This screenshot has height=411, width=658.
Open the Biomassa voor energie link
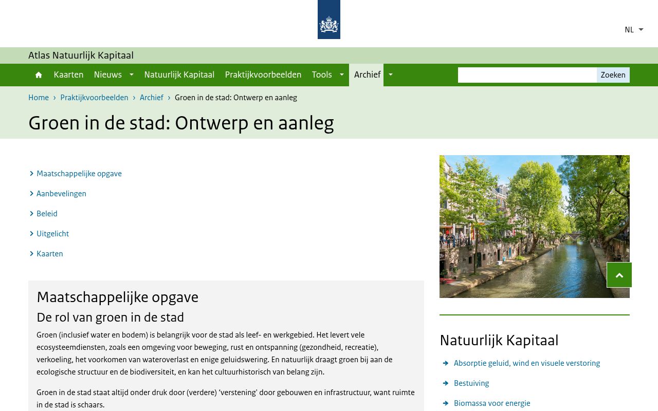[492, 403]
